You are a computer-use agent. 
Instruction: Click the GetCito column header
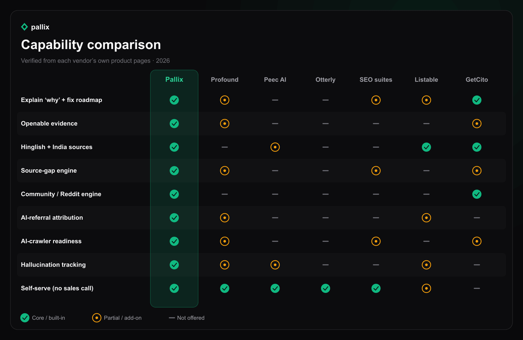pyautogui.click(x=477, y=79)
